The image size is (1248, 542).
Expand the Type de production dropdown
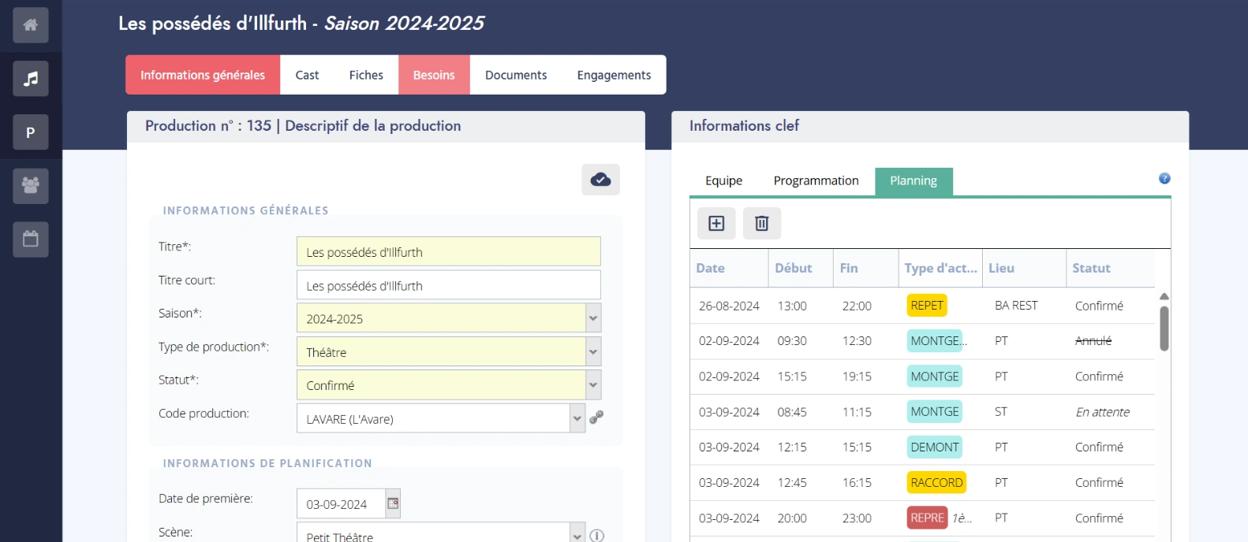click(593, 352)
